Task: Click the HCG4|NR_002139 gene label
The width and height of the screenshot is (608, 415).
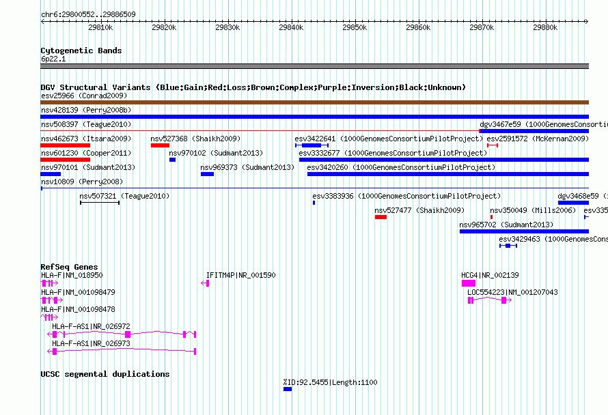Action: click(x=490, y=275)
